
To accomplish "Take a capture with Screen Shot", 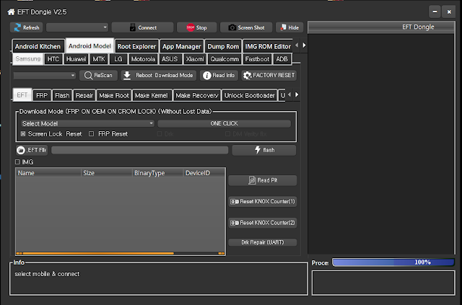I will (246, 27).
